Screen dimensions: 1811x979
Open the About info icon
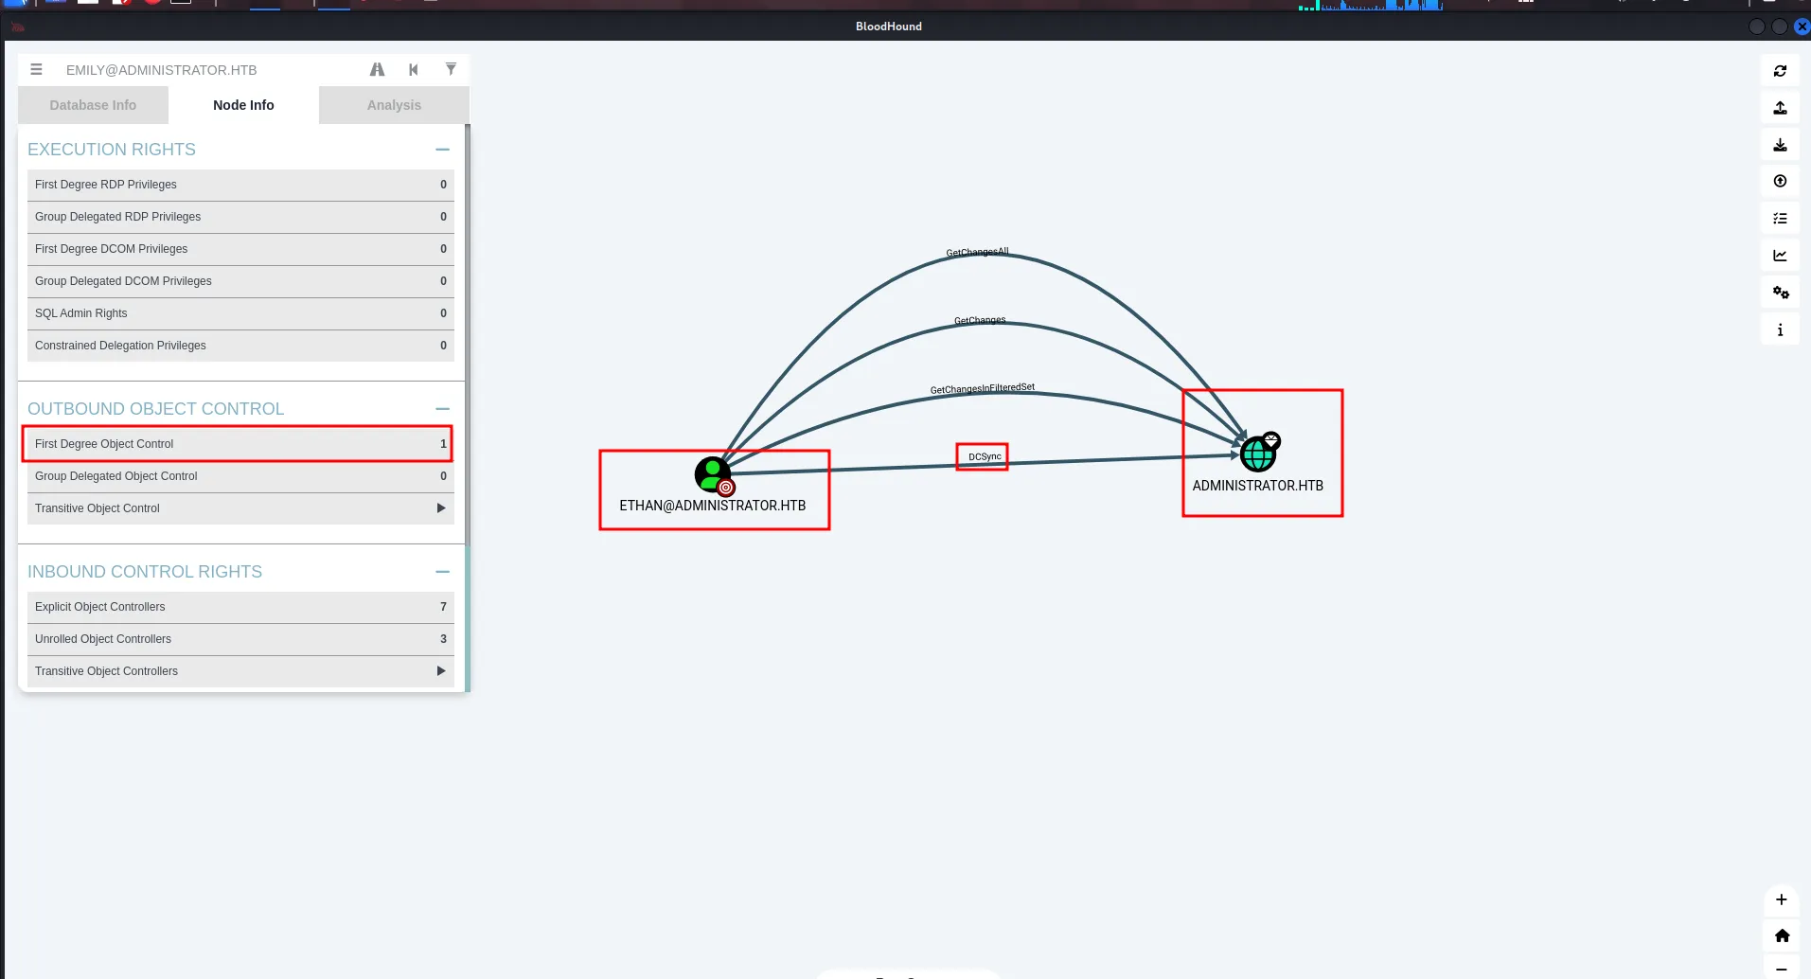1780,329
